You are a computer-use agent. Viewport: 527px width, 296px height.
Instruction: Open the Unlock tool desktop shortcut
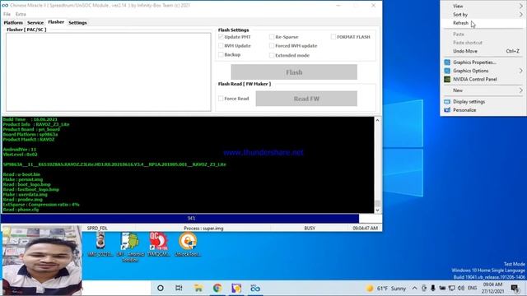pos(188,245)
